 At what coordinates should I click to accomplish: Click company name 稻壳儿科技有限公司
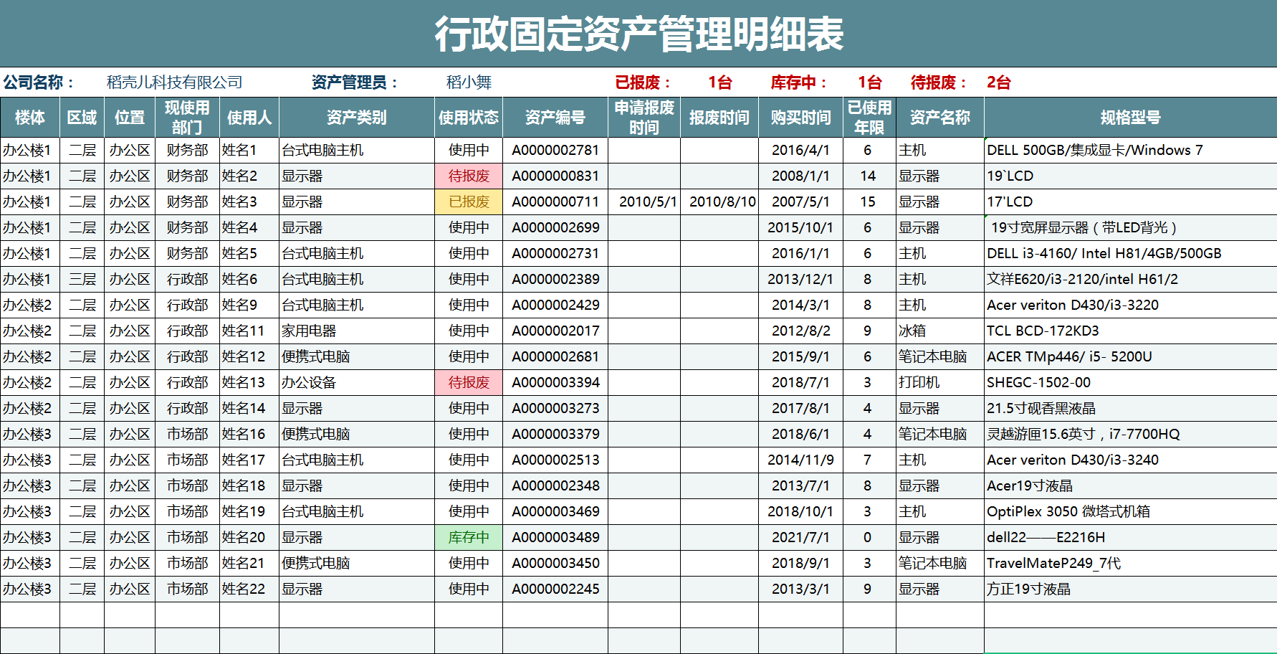(175, 82)
